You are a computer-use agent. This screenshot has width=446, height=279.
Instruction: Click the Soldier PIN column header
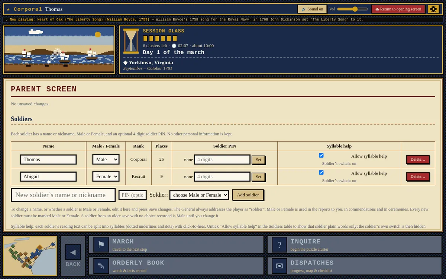pyautogui.click(x=224, y=146)
